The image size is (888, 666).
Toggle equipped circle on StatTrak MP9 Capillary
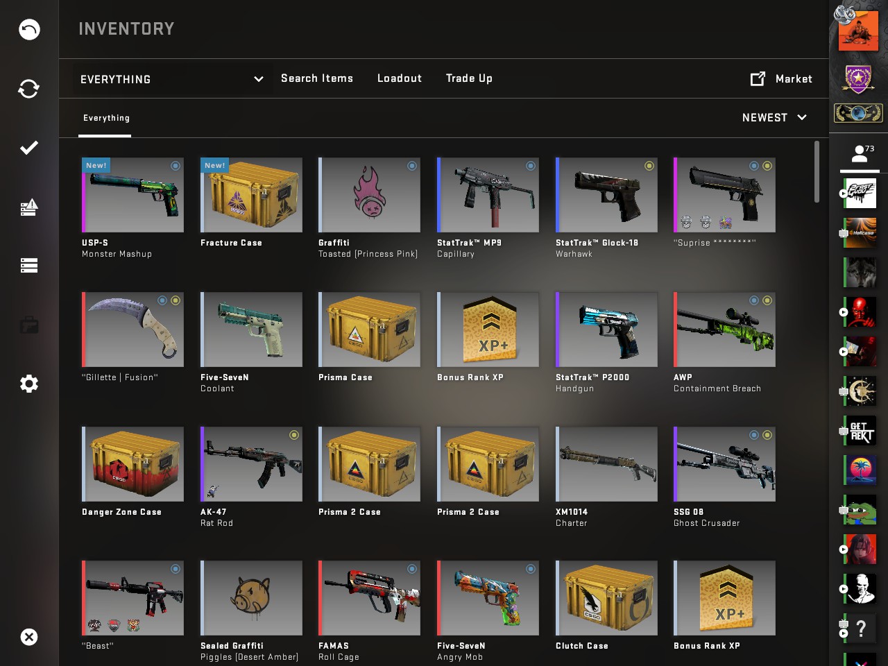tap(531, 166)
